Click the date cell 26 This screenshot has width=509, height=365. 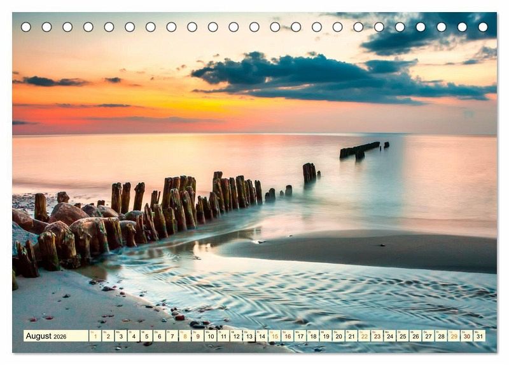click(416, 336)
